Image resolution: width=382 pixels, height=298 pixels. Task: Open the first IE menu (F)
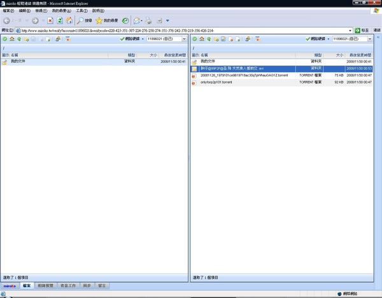(8, 11)
